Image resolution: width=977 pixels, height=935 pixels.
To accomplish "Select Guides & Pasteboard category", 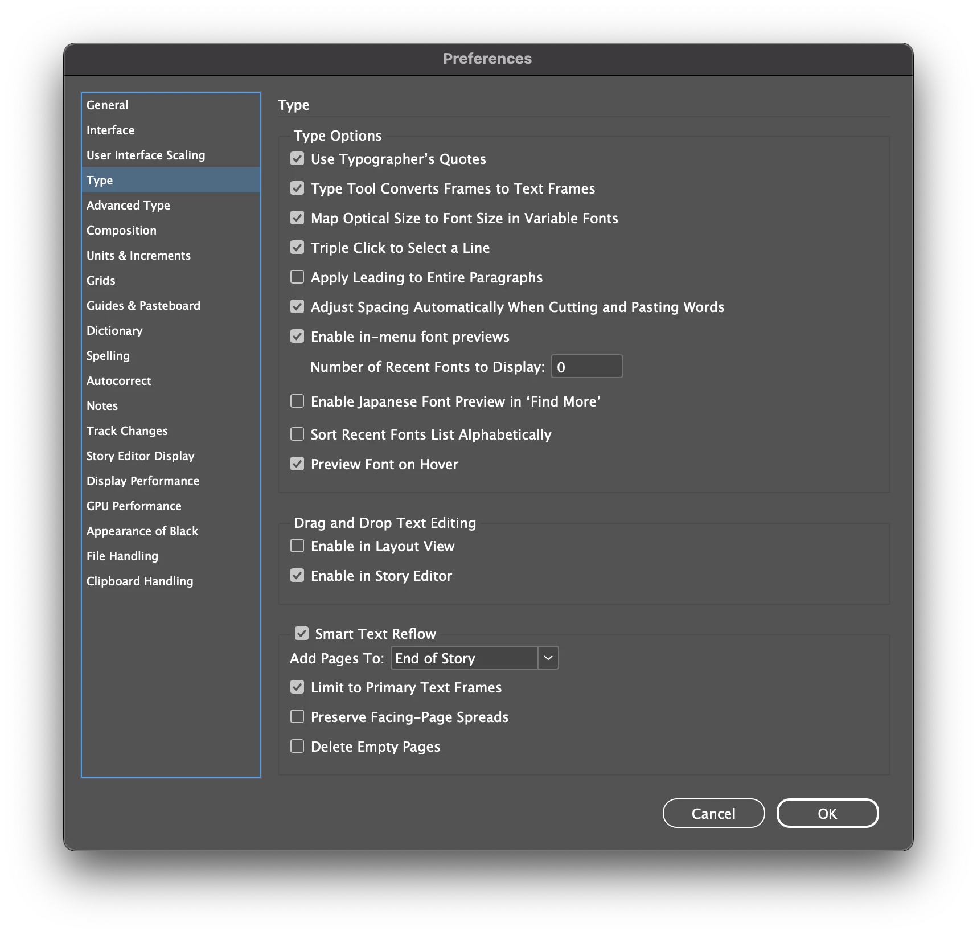I will pos(171,306).
